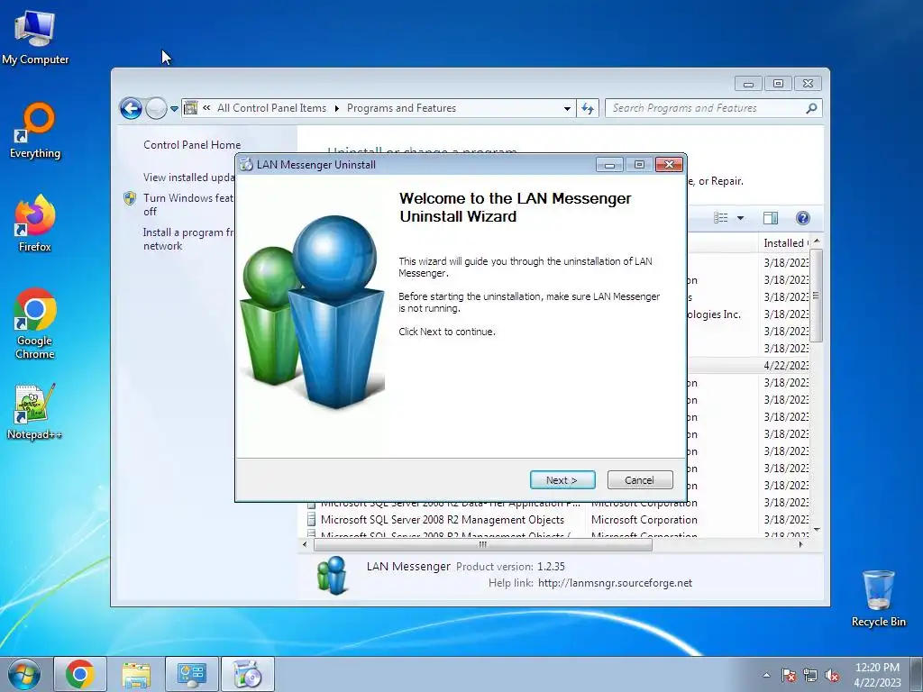Click the address bar folder icon
The height and width of the screenshot is (692, 923).
point(191,108)
